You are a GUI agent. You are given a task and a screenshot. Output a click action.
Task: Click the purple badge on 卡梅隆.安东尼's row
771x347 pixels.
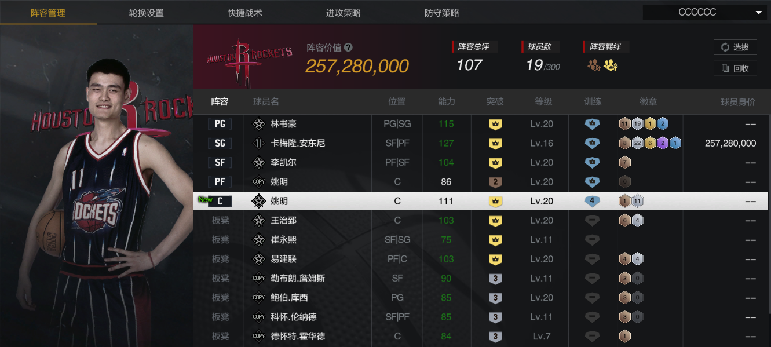pyautogui.click(x=663, y=143)
